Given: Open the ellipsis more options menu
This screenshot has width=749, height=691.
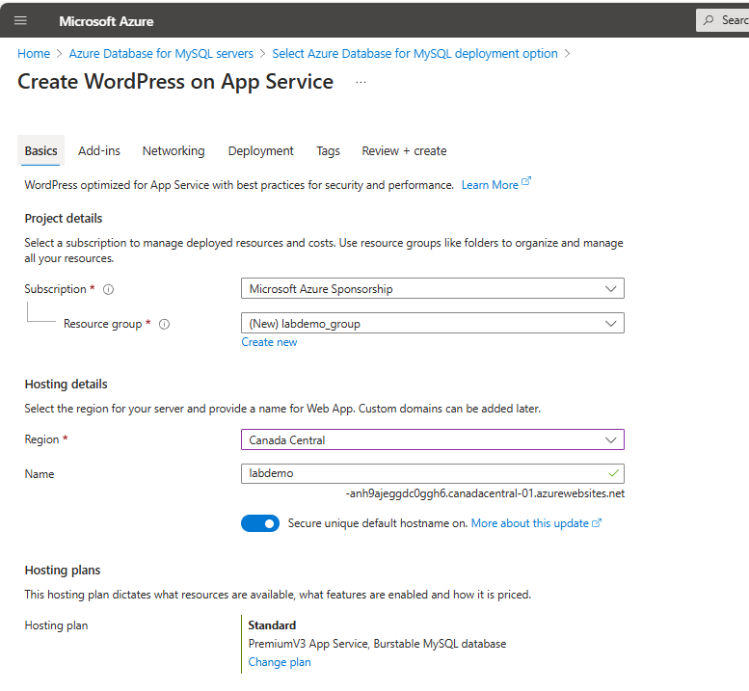Looking at the screenshot, I should [361, 82].
